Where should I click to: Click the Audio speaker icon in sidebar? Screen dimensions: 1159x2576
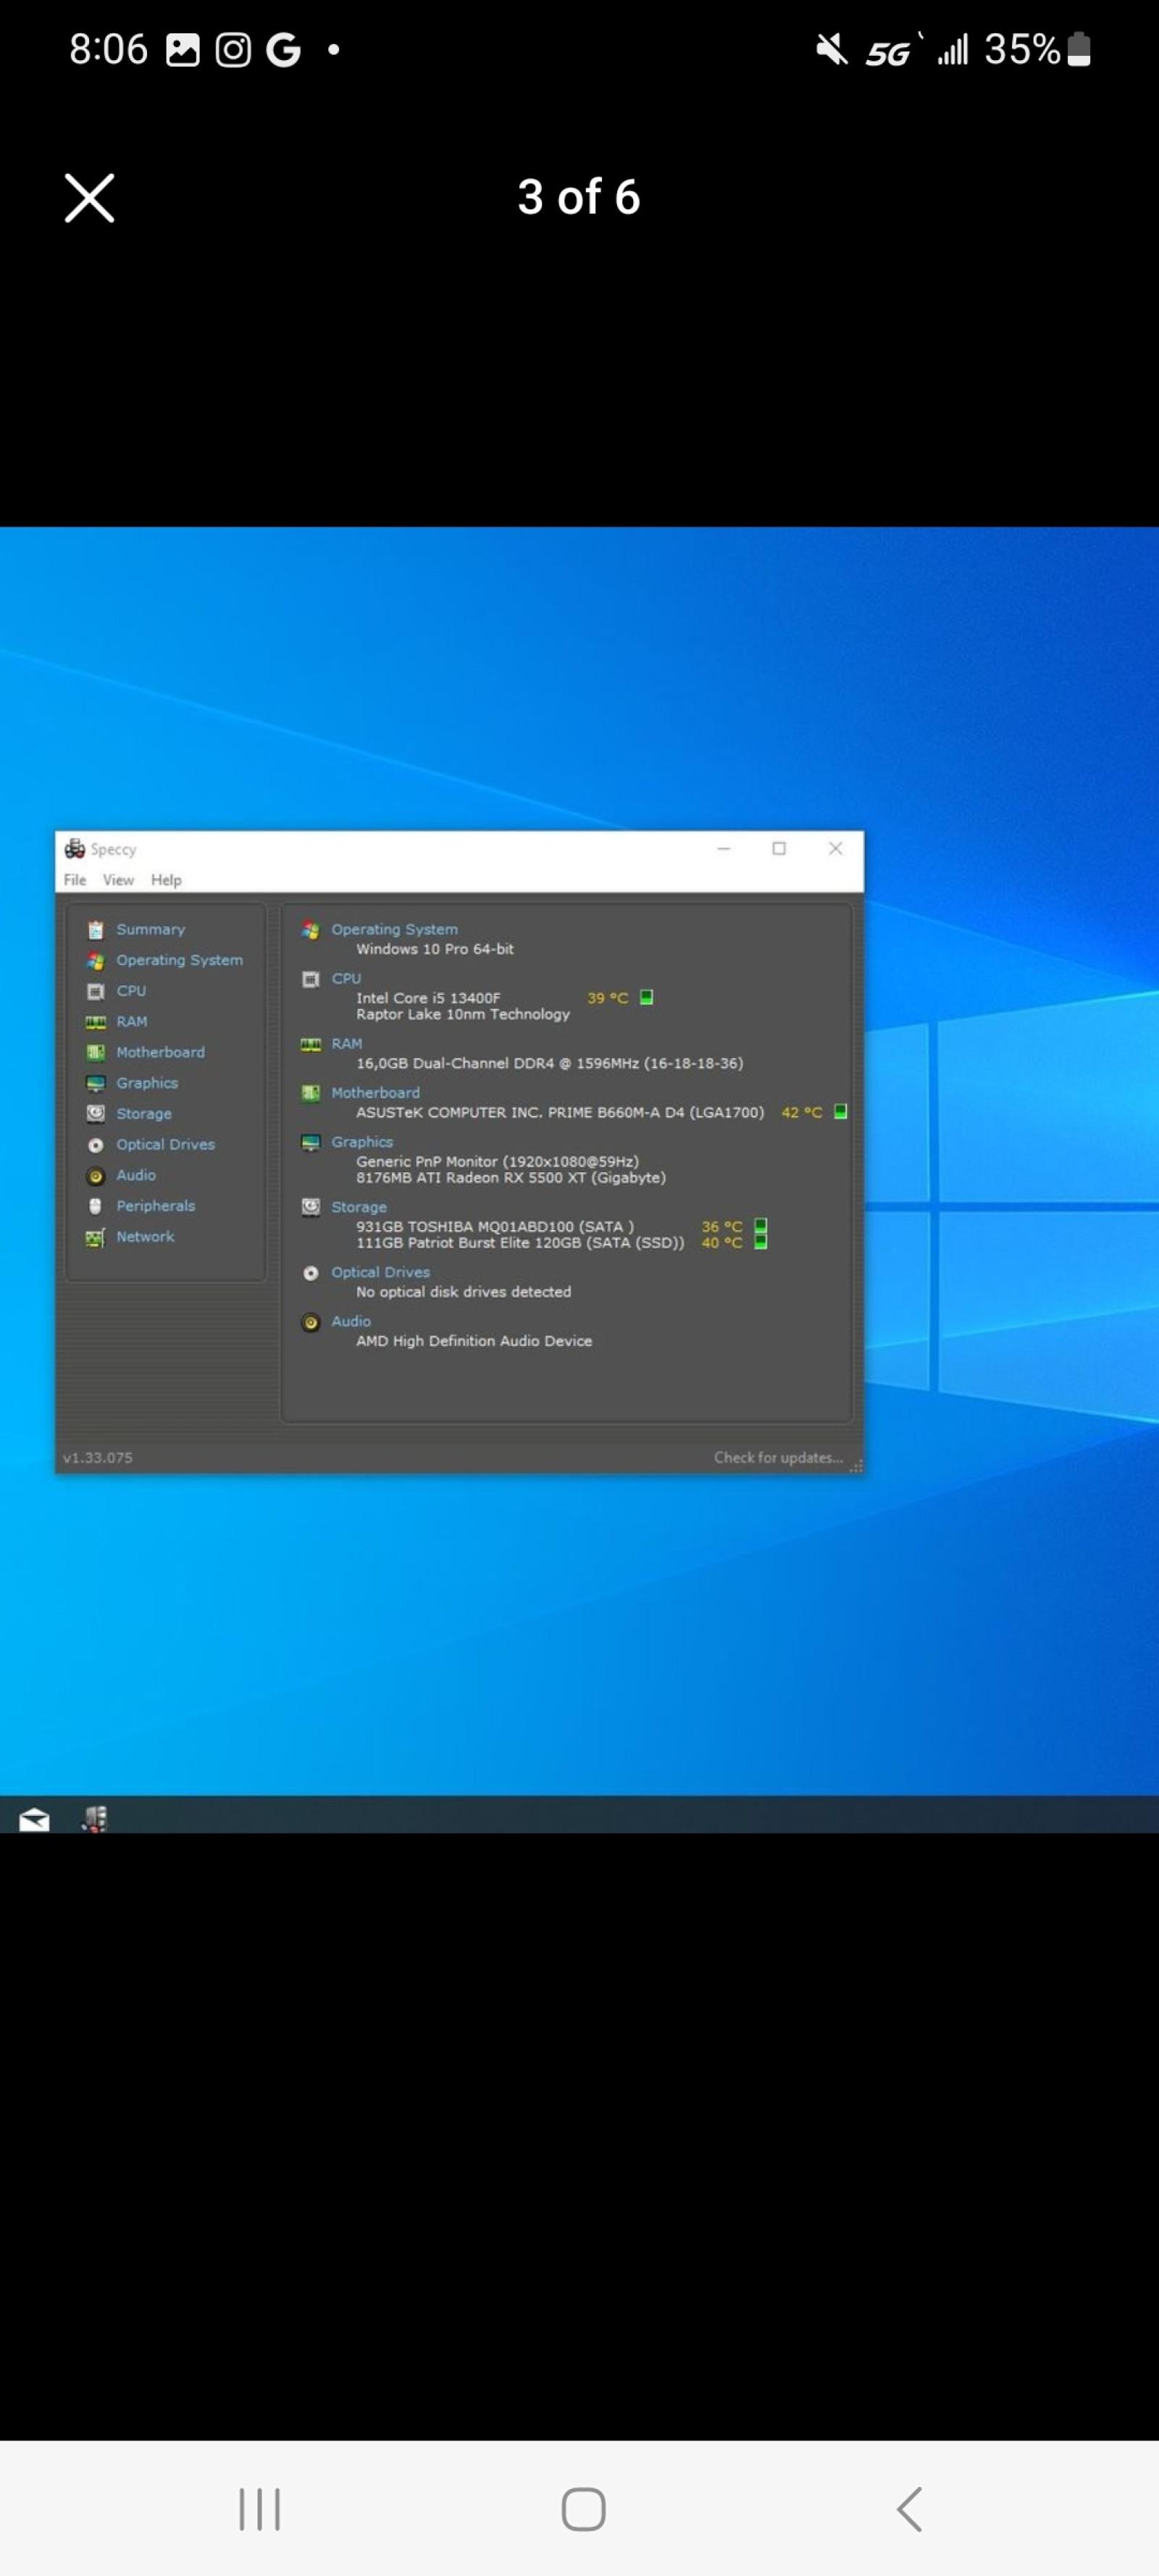(x=95, y=1176)
